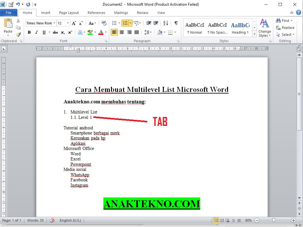Clear formatting with the eraser icon

(104, 23)
